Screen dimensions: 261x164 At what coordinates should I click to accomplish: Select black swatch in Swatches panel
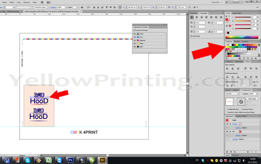click(x=233, y=45)
